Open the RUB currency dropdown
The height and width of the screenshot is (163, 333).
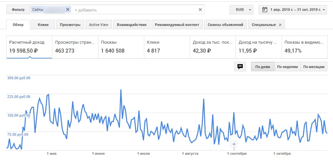pyautogui.click(x=241, y=10)
